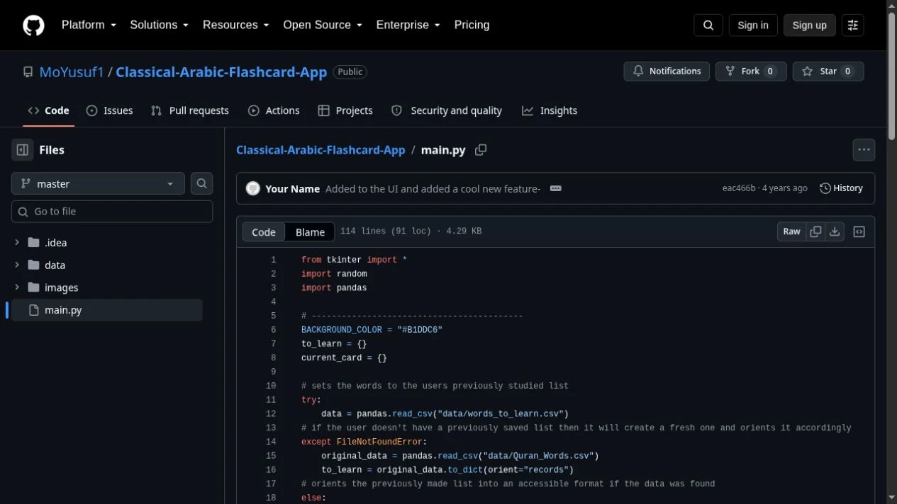Click the author avatar next to Your Name
This screenshot has height=504, width=897.
(x=252, y=188)
